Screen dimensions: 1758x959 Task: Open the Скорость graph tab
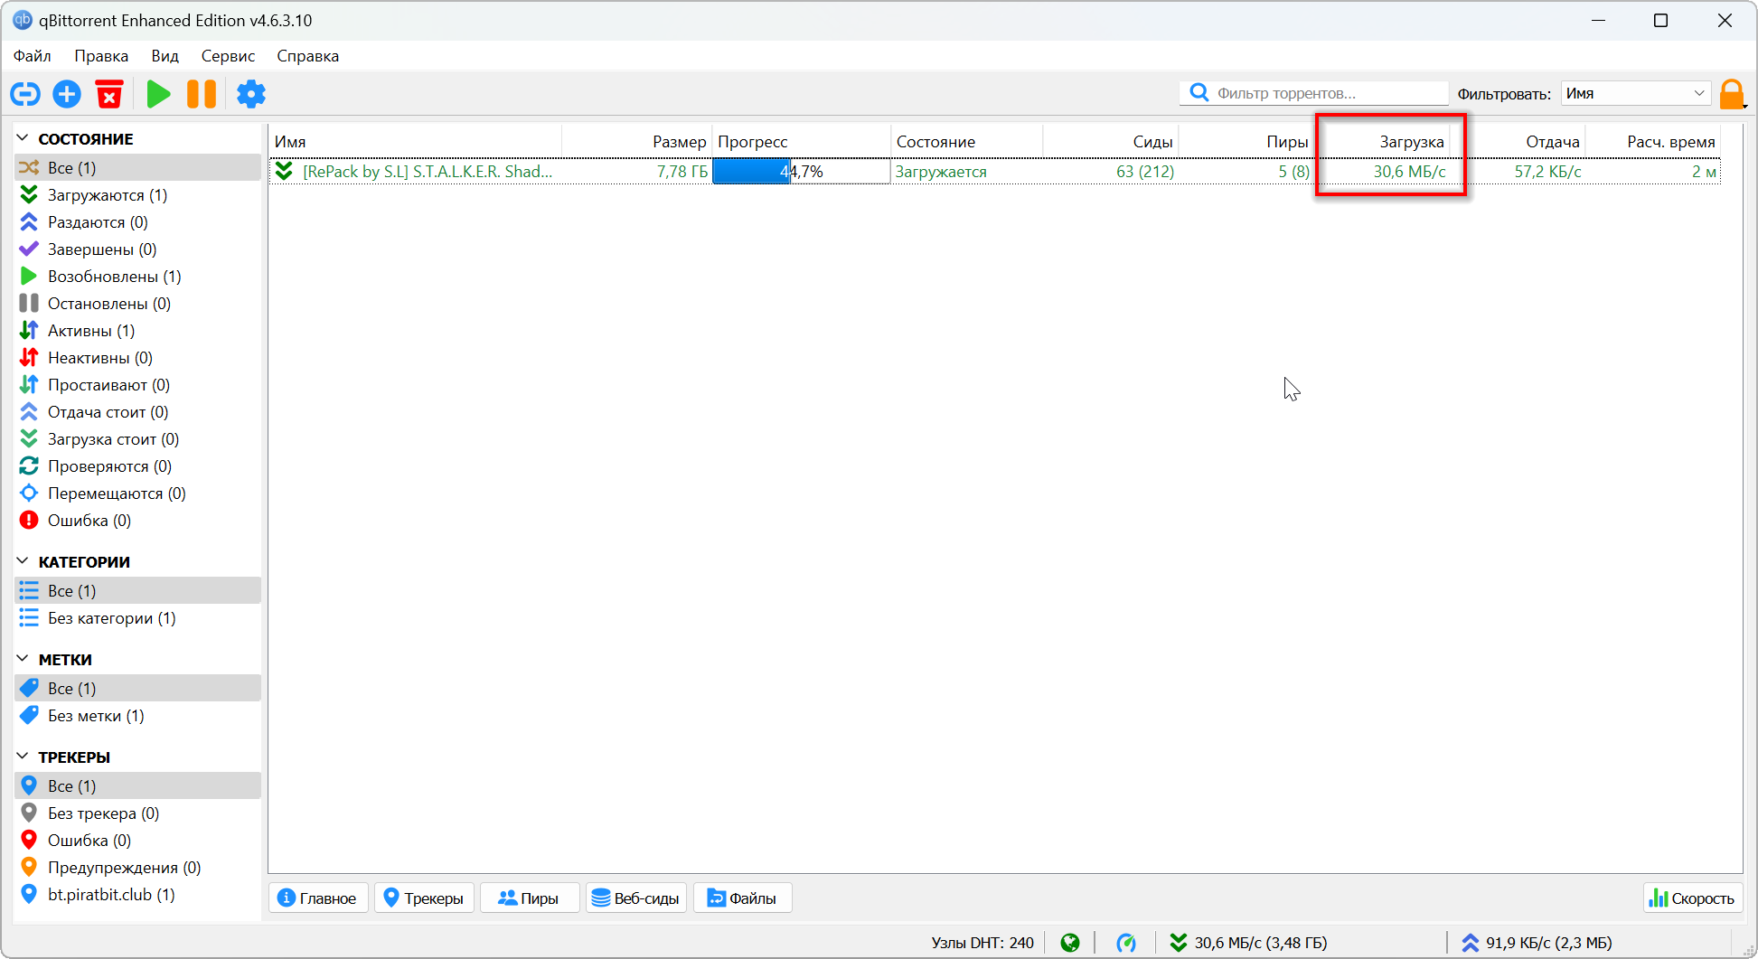click(1693, 898)
